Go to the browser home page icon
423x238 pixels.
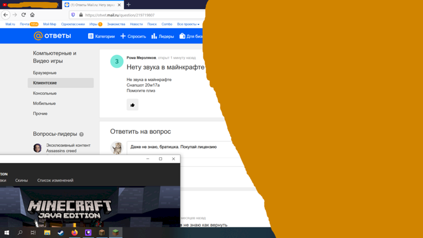click(x=32, y=15)
